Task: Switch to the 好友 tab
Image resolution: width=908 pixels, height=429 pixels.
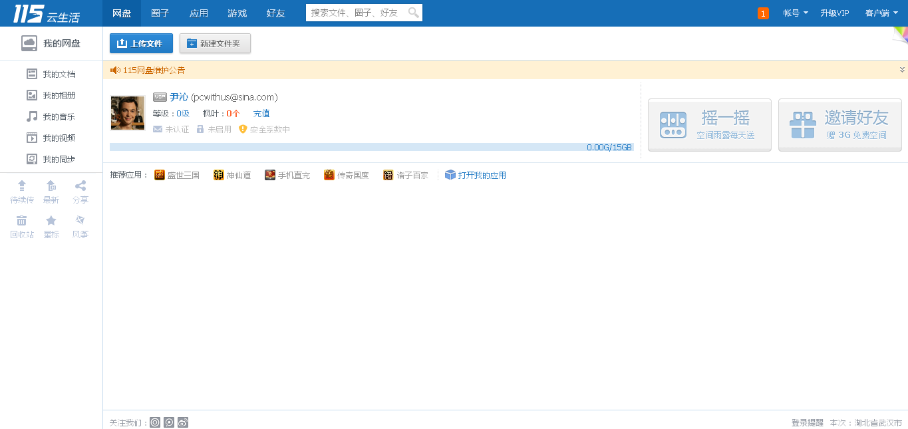Action: 276,13
